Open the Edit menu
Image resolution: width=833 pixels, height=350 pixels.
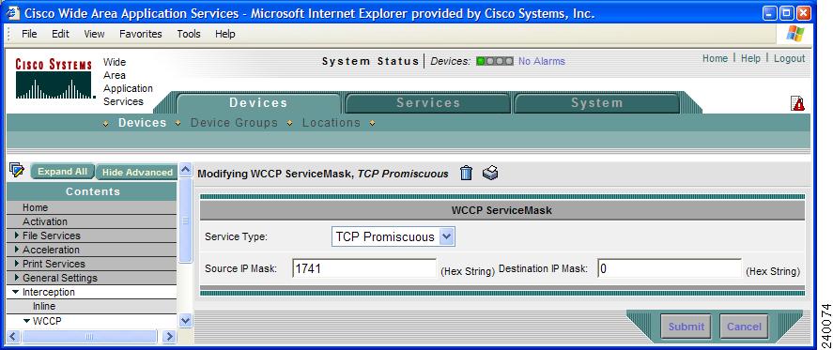[60, 34]
